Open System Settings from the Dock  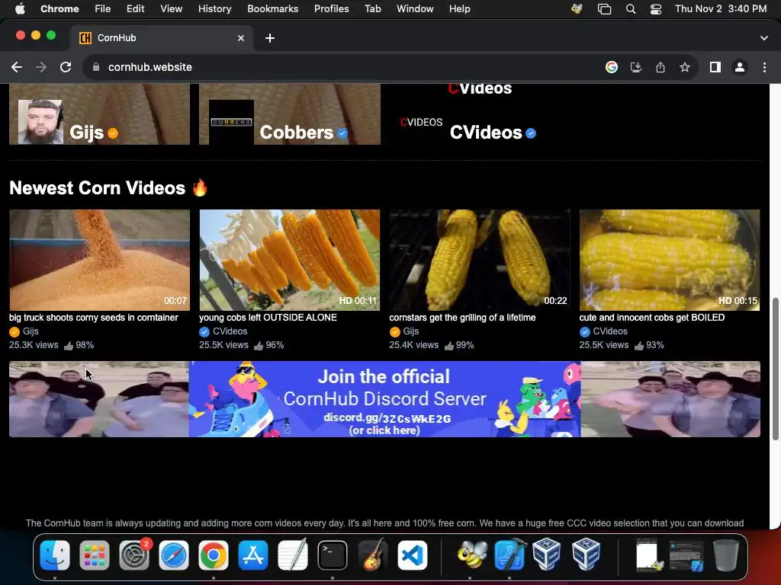134,555
